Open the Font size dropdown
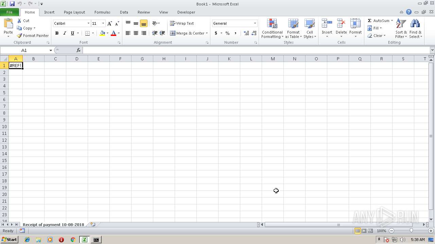This screenshot has width=435, height=244. (103, 23)
